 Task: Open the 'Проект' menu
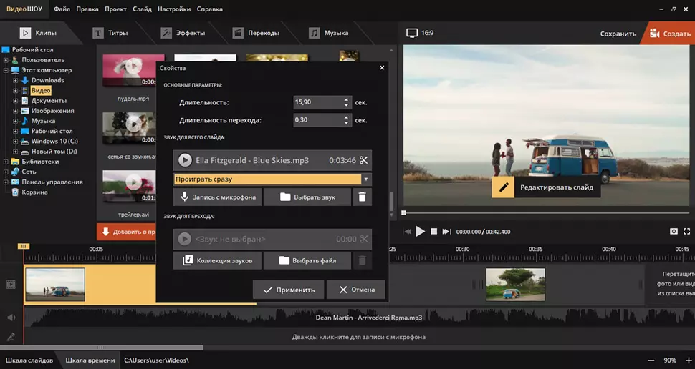tap(115, 9)
